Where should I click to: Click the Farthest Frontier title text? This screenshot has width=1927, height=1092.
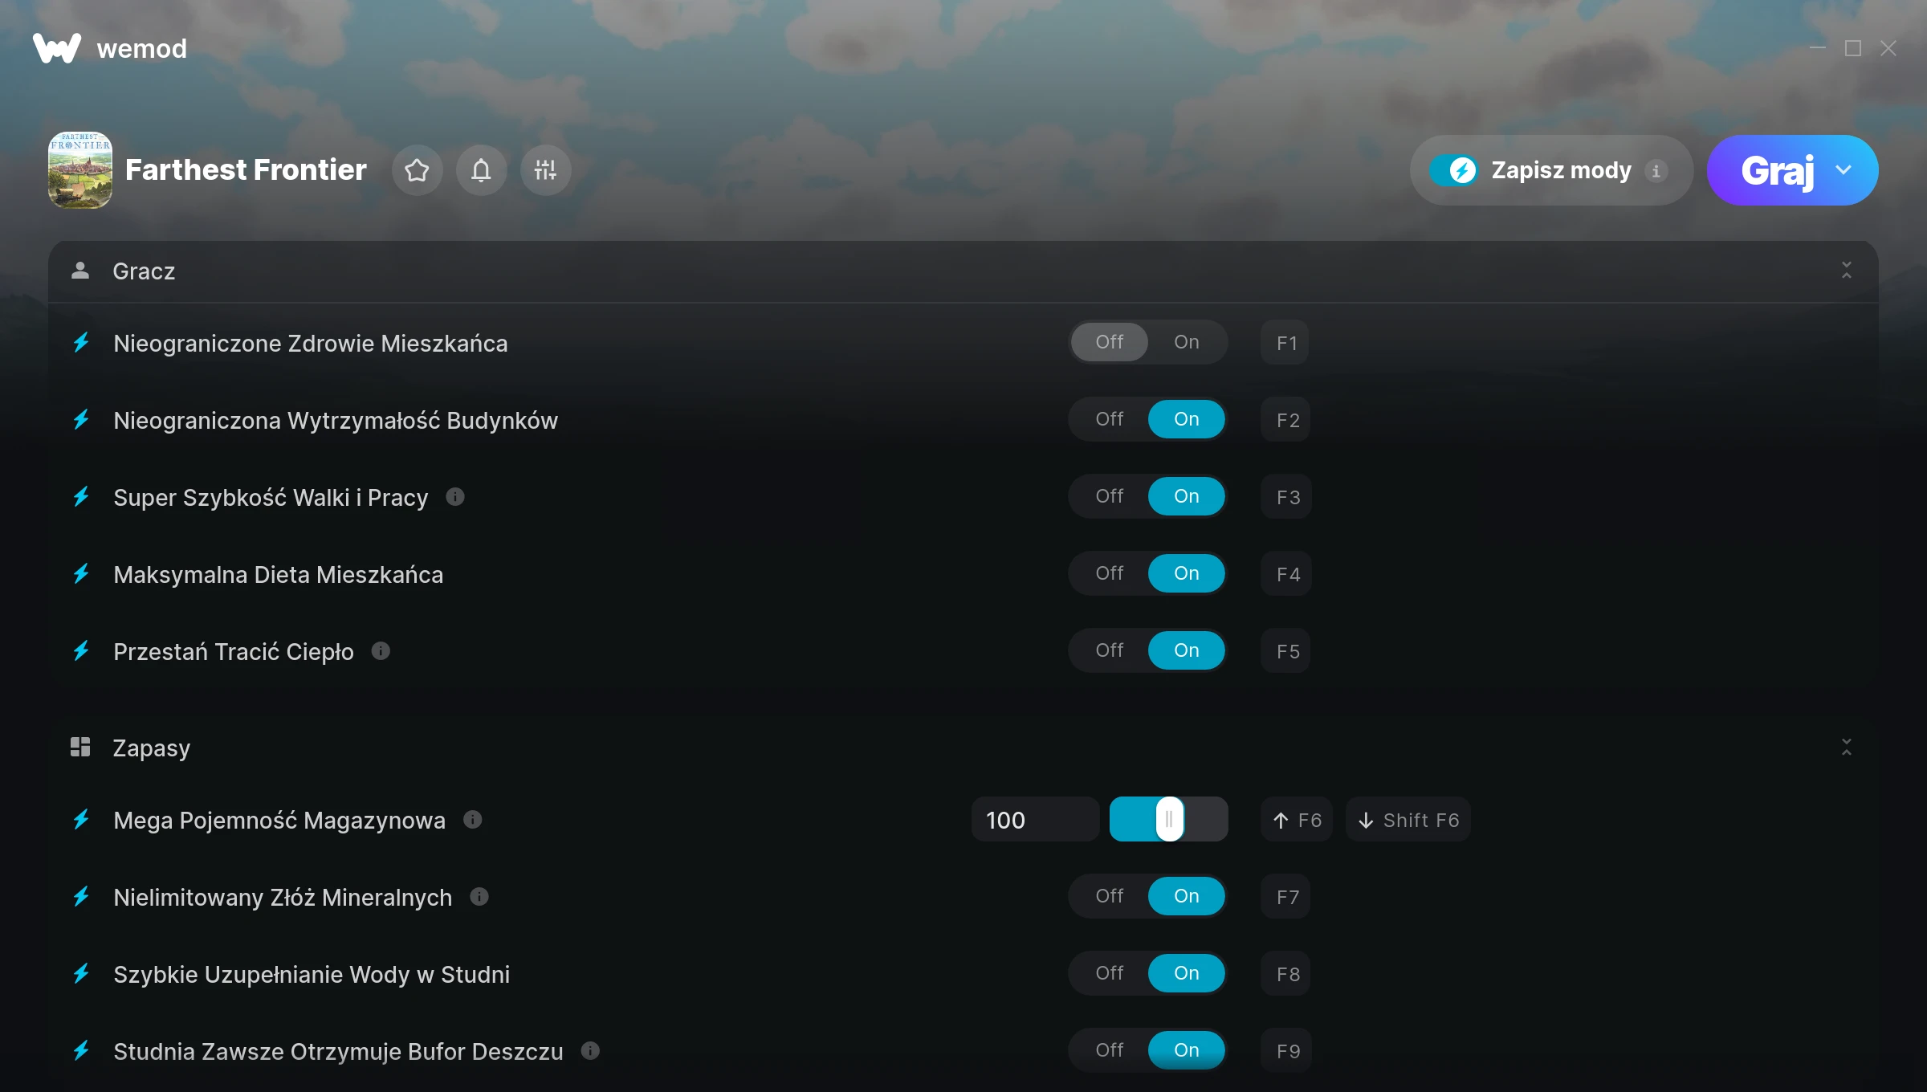coord(246,170)
